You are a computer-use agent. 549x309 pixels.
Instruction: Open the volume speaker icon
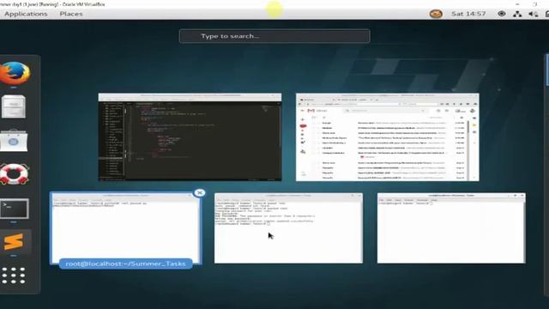533,14
